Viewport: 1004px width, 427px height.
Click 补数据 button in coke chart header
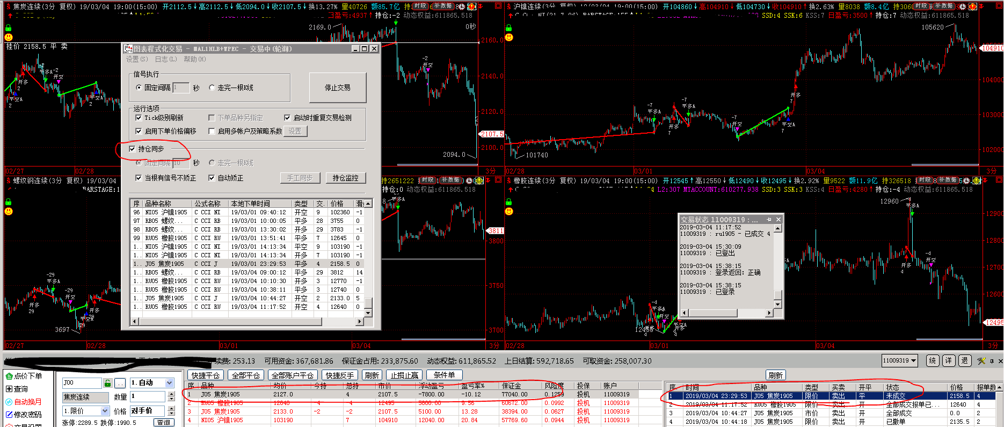(x=442, y=6)
